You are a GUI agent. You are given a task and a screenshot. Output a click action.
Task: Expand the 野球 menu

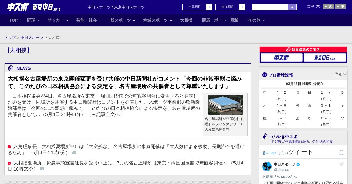click(x=33, y=20)
